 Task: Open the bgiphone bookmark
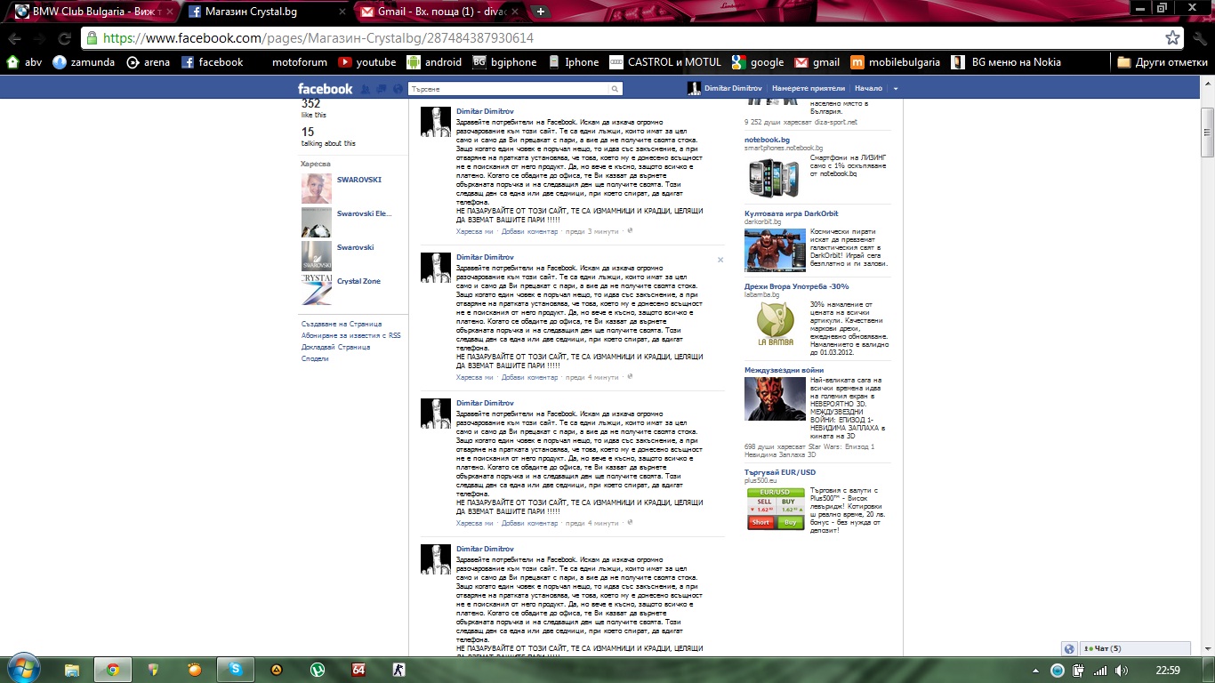tap(505, 62)
